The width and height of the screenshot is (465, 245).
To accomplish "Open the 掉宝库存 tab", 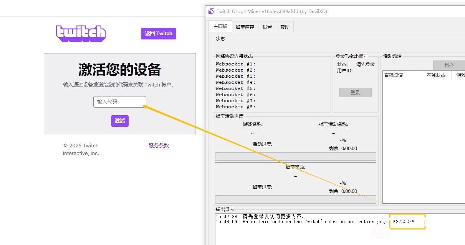I will (245, 27).
